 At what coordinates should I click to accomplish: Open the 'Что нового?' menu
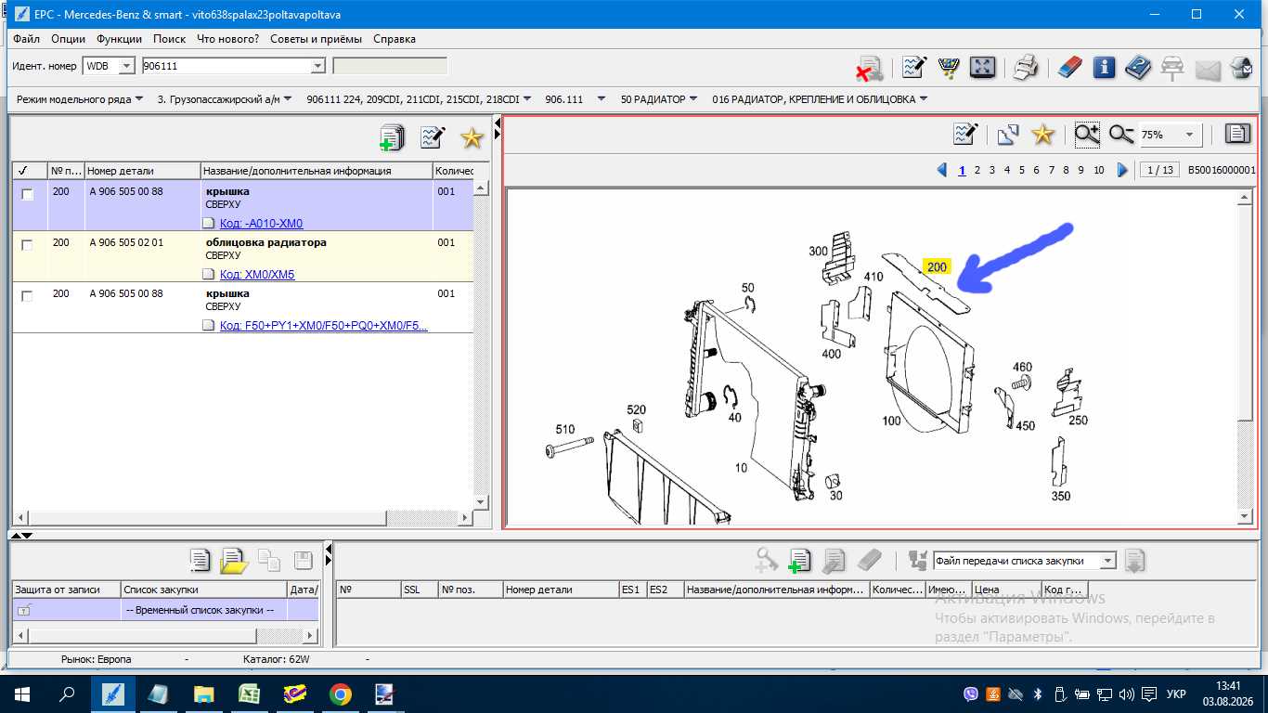[x=228, y=39]
